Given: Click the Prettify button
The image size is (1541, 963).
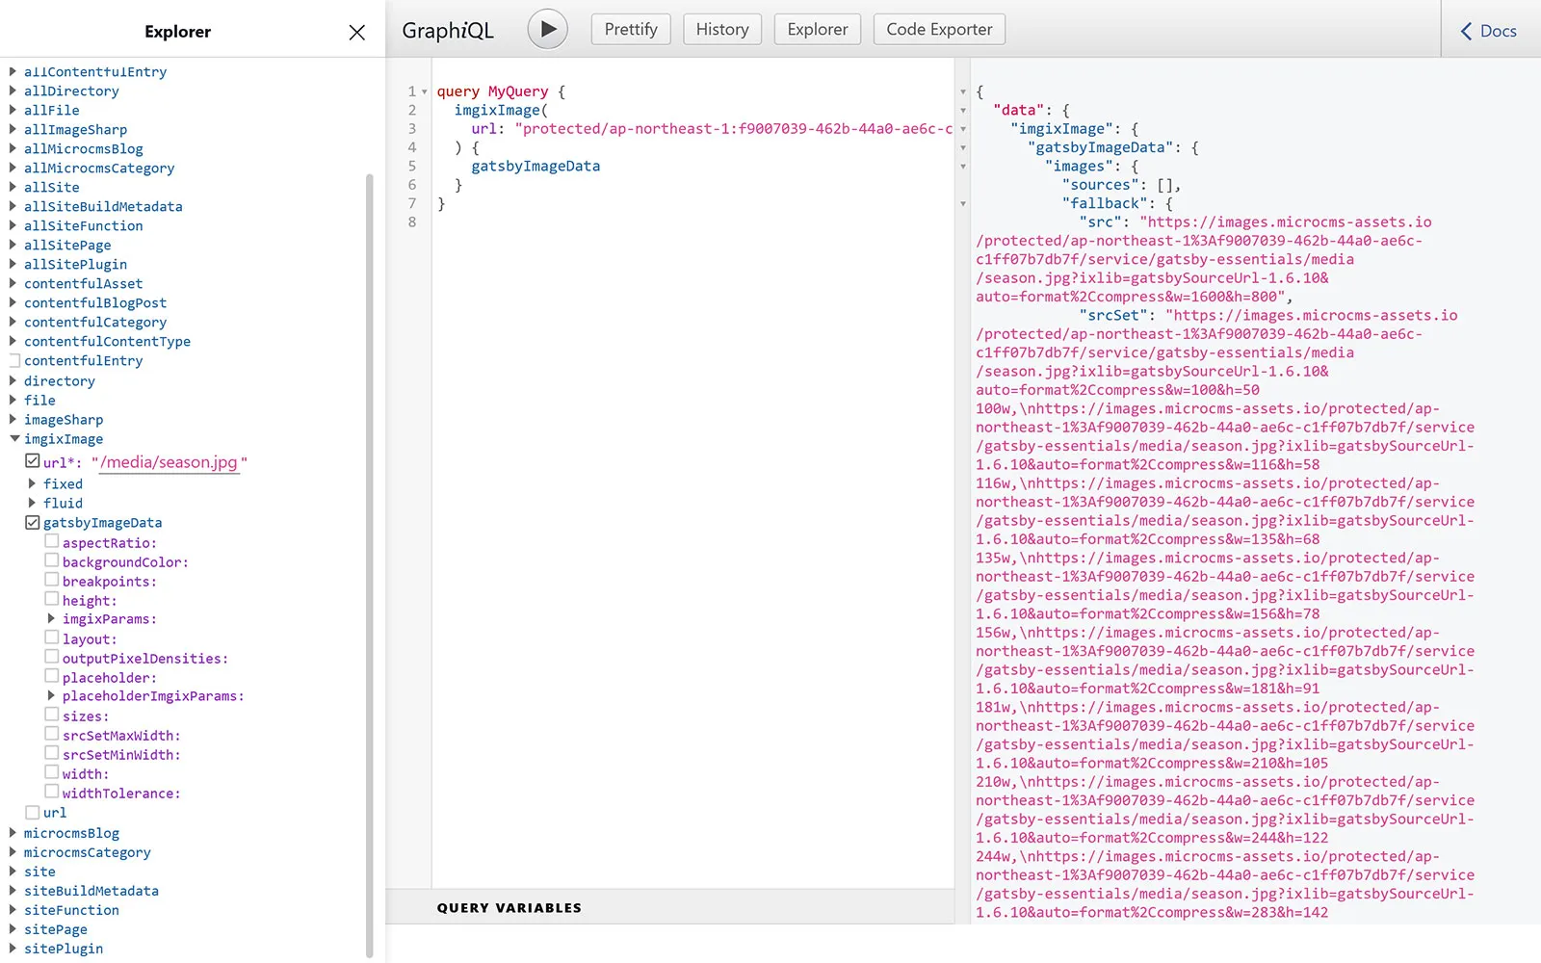Looking at the screenshot, I should 631,29.
